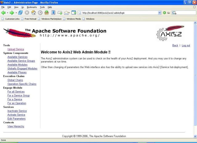The image size is (197, 143).
Task: Click the Go label beside address bar
Action: coord(168,13)
